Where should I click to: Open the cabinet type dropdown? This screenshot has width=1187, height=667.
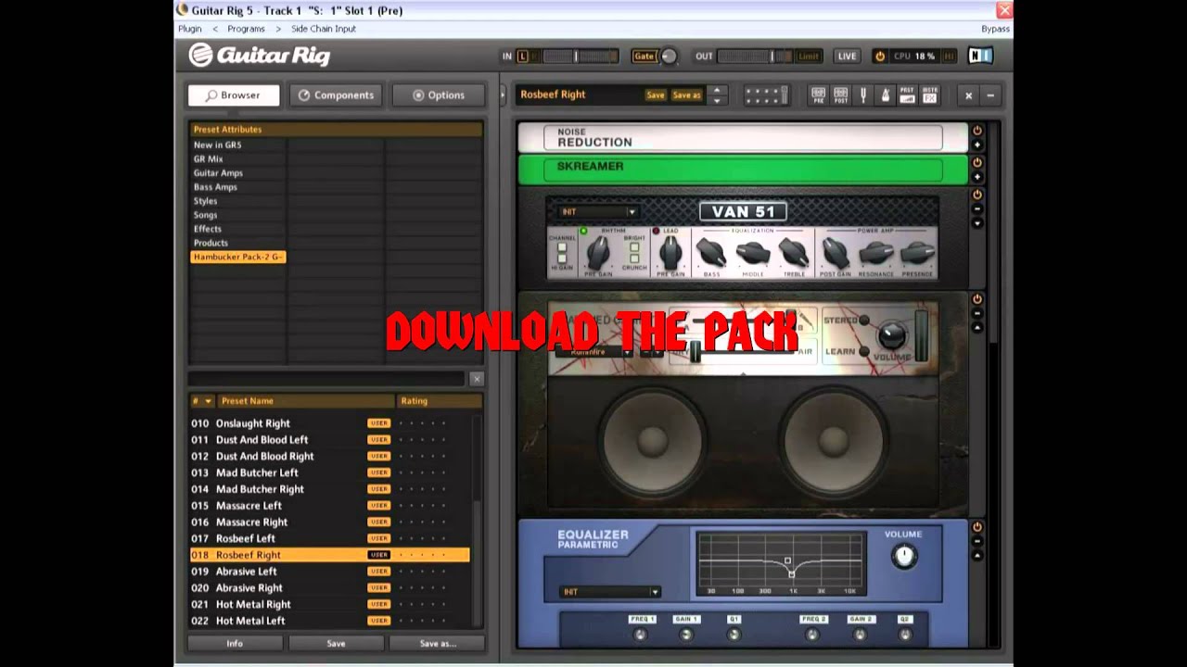click(595, 352)
